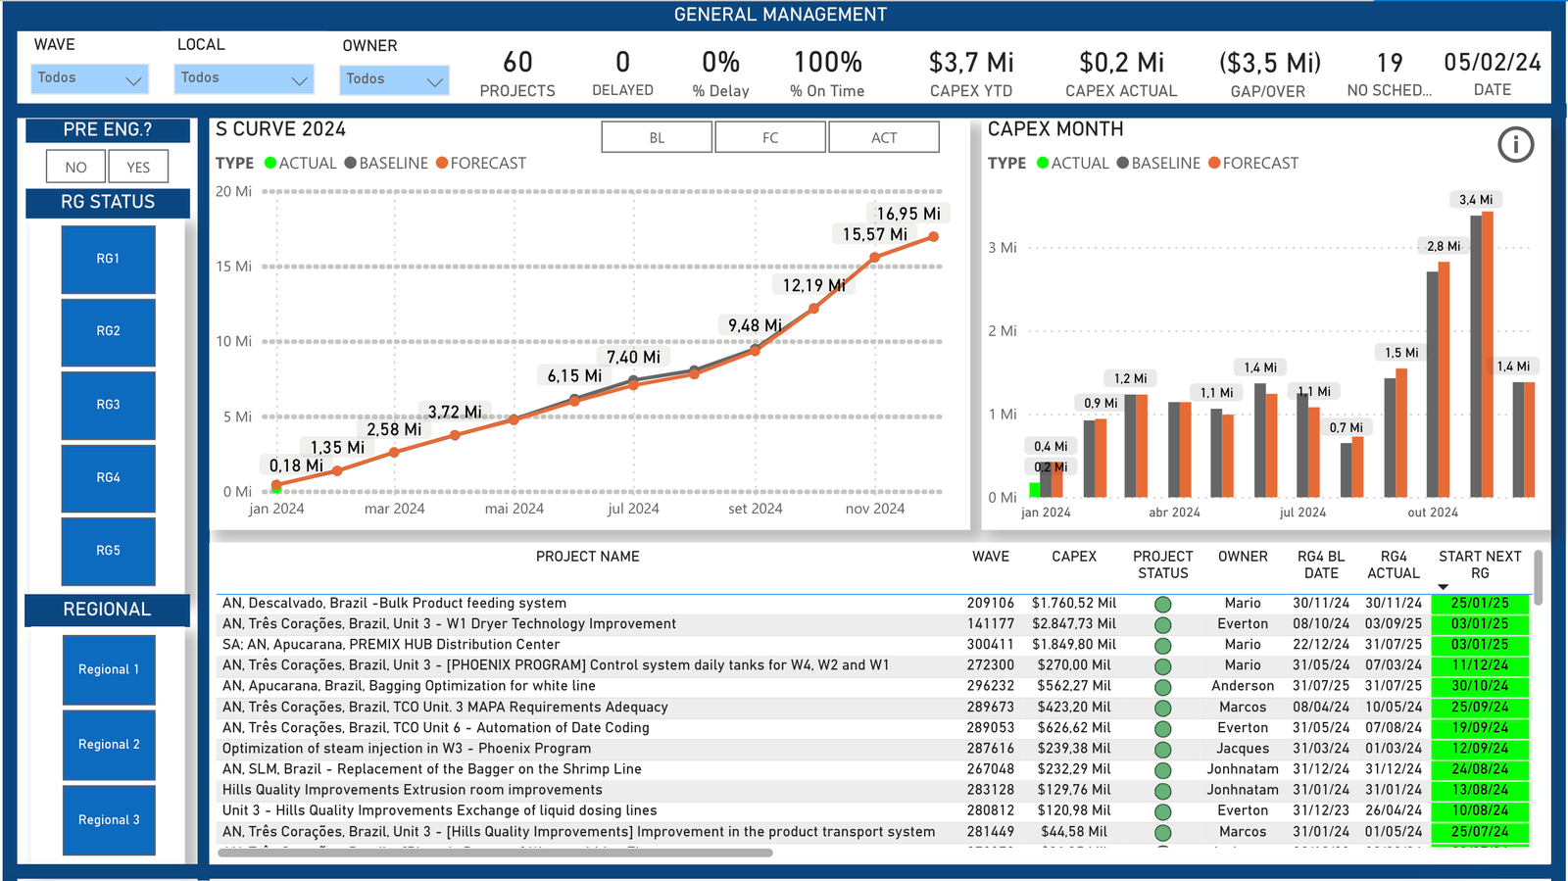The width and height of the screenshot is (1568, 881).
Task: Click the 16,95 Mi forecast data point
Action: point(934,236)
